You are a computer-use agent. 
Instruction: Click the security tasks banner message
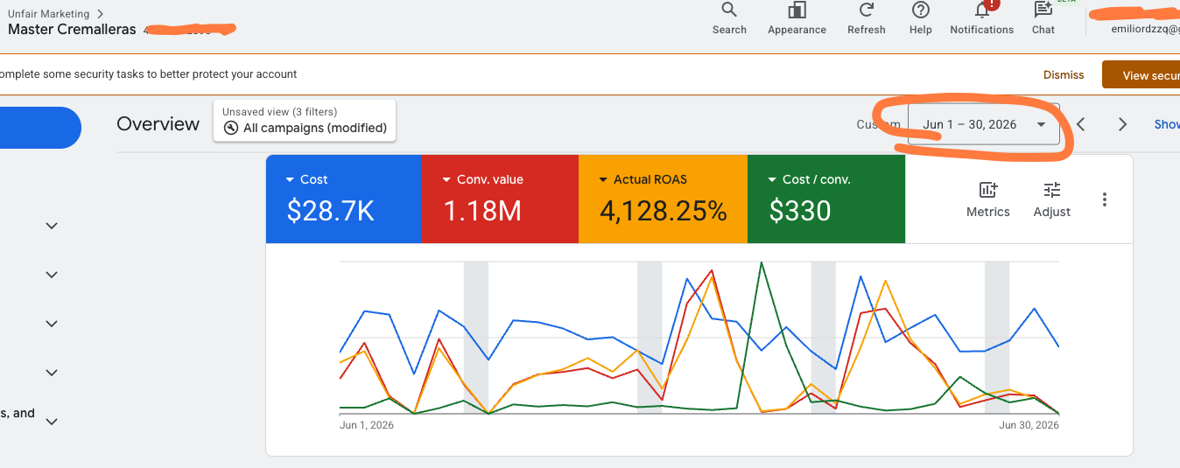point(149,74)
